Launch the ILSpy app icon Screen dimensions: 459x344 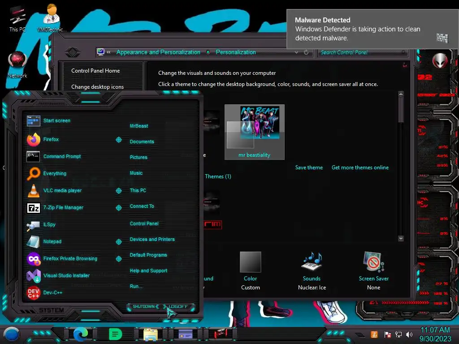[33, 225]
